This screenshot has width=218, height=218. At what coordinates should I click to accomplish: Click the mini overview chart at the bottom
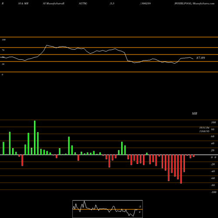point(108,209)
